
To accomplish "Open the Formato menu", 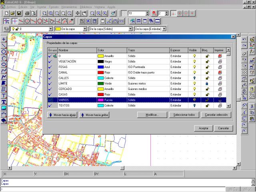I will click(x=54, y=7).
